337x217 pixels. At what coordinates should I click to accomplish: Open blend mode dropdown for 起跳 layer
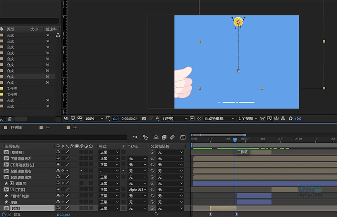tap(109, 208)
